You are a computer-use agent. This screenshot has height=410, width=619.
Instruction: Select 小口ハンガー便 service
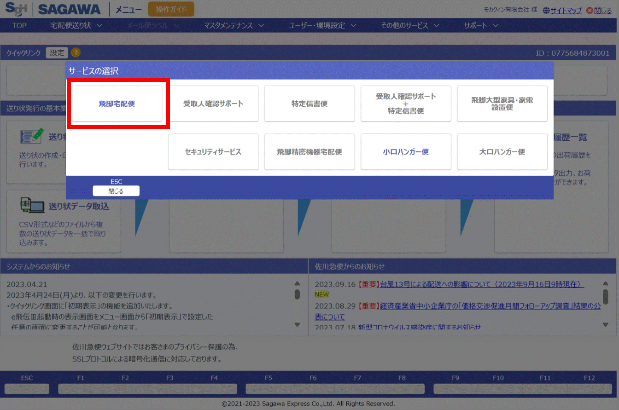coord(406,152)
